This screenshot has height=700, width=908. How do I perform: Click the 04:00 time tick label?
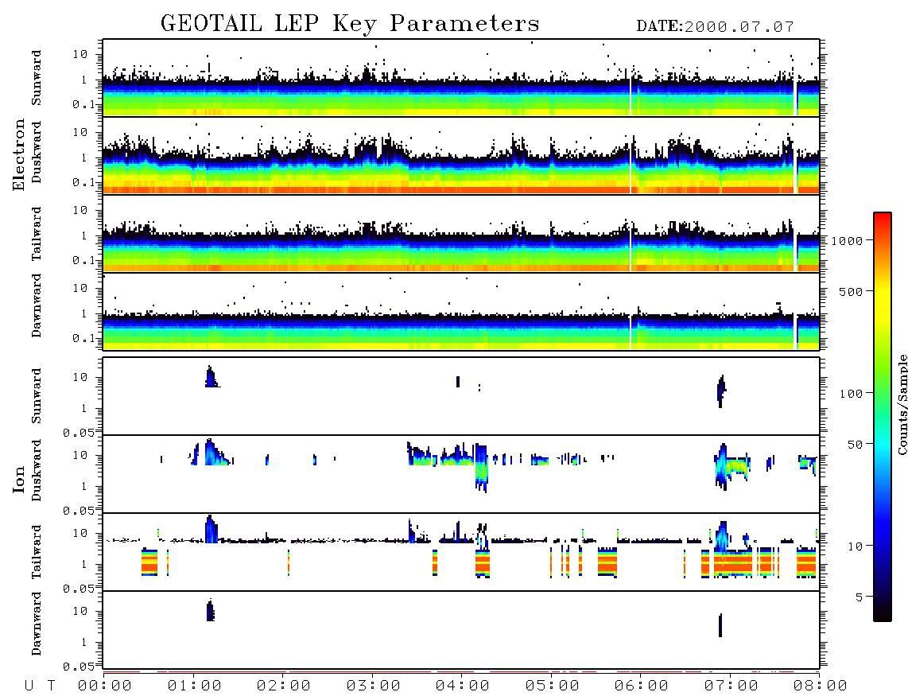[x=463, y=686]
